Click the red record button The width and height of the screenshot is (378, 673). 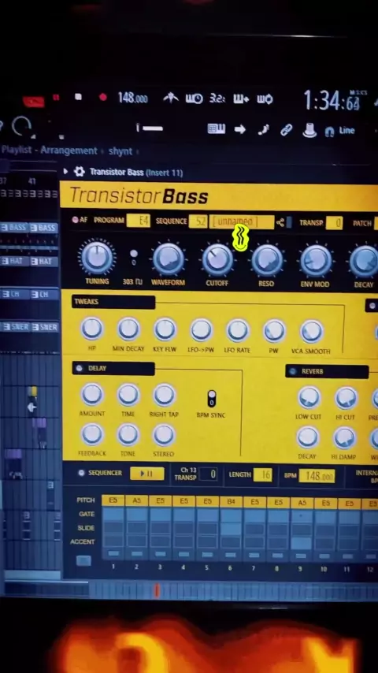103,98
